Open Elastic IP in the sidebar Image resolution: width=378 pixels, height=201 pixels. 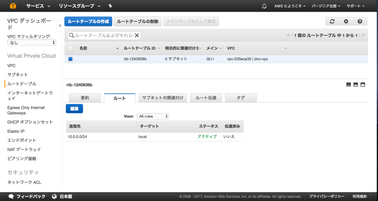16,131
